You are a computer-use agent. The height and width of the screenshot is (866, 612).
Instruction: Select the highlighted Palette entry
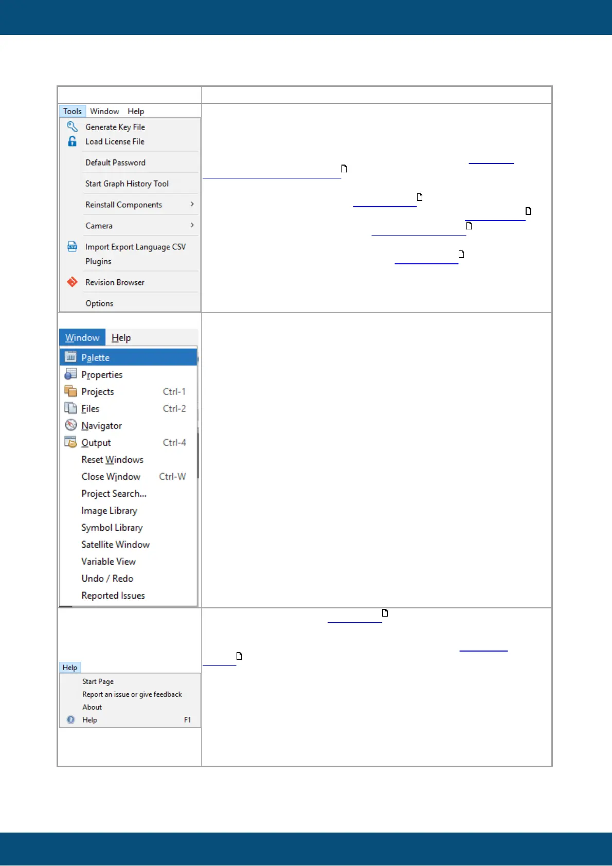129,357
